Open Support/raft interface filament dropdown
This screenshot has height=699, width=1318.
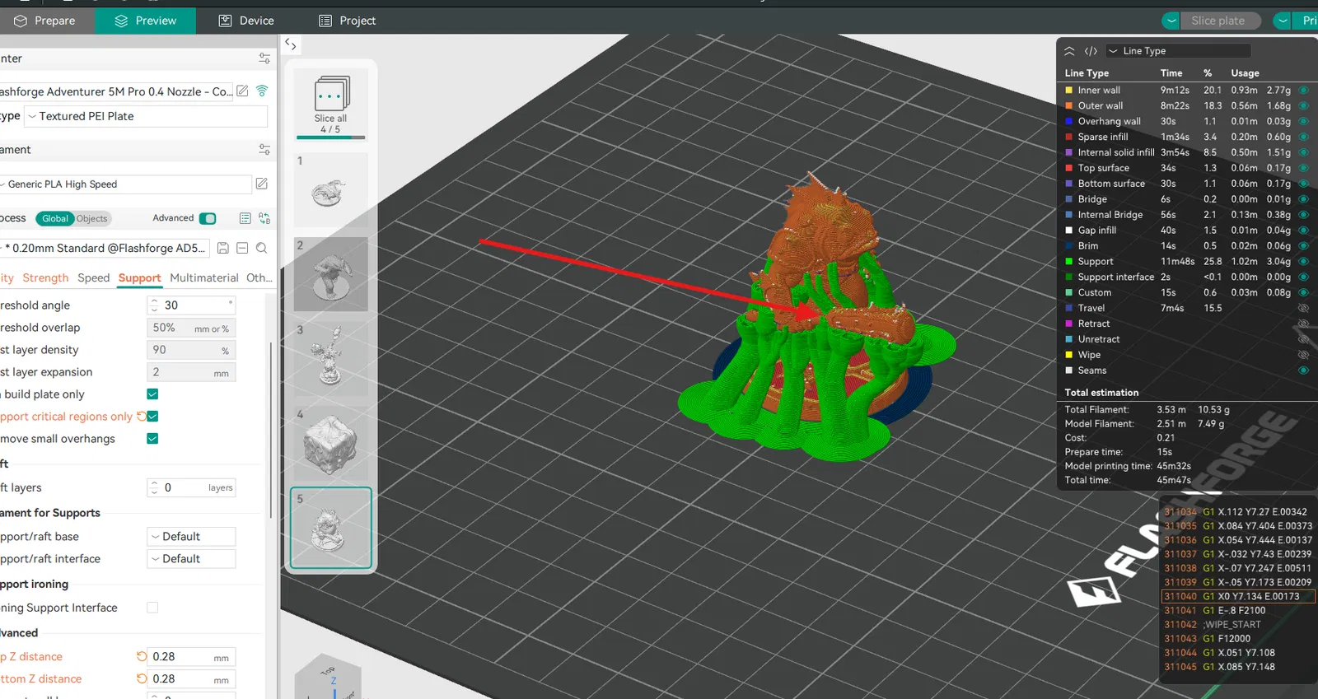(x=191, y=558)
